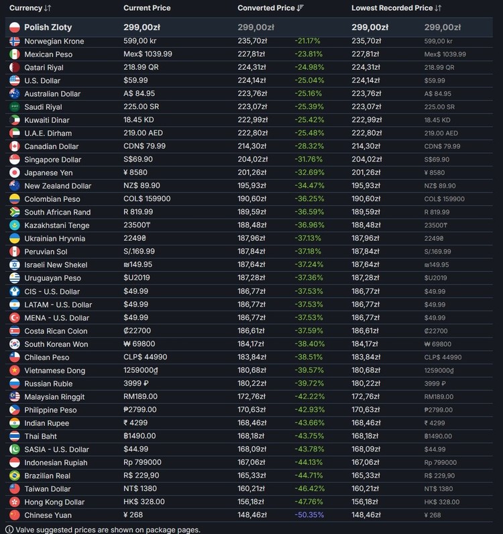The height and width of the screenshot is (534, 503).
Task: Select the Uruguayan Peso row name
Action: coord(52,278)
